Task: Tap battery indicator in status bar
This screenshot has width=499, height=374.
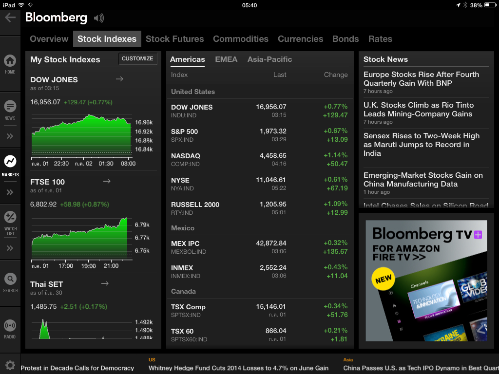Action: tap(490, 5)
